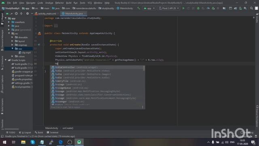Open the Edit menu
Screen dimensions: 259x146
click(x=15, y=3)
